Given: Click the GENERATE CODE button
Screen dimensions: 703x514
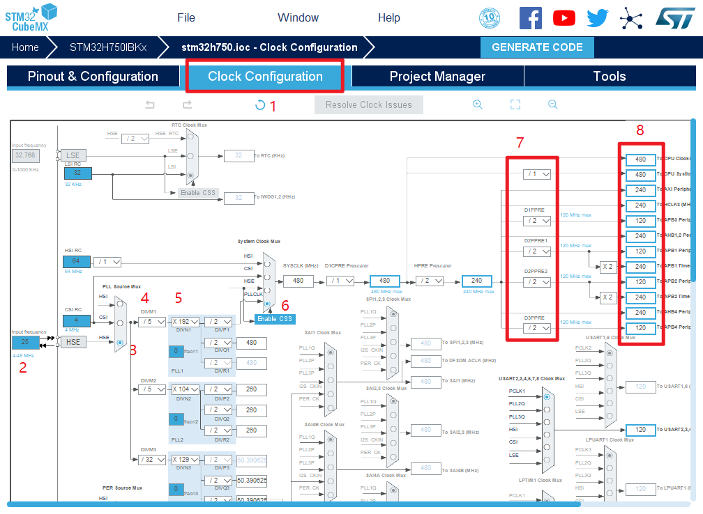Looking at the screenshot, I should pos(537,47).
